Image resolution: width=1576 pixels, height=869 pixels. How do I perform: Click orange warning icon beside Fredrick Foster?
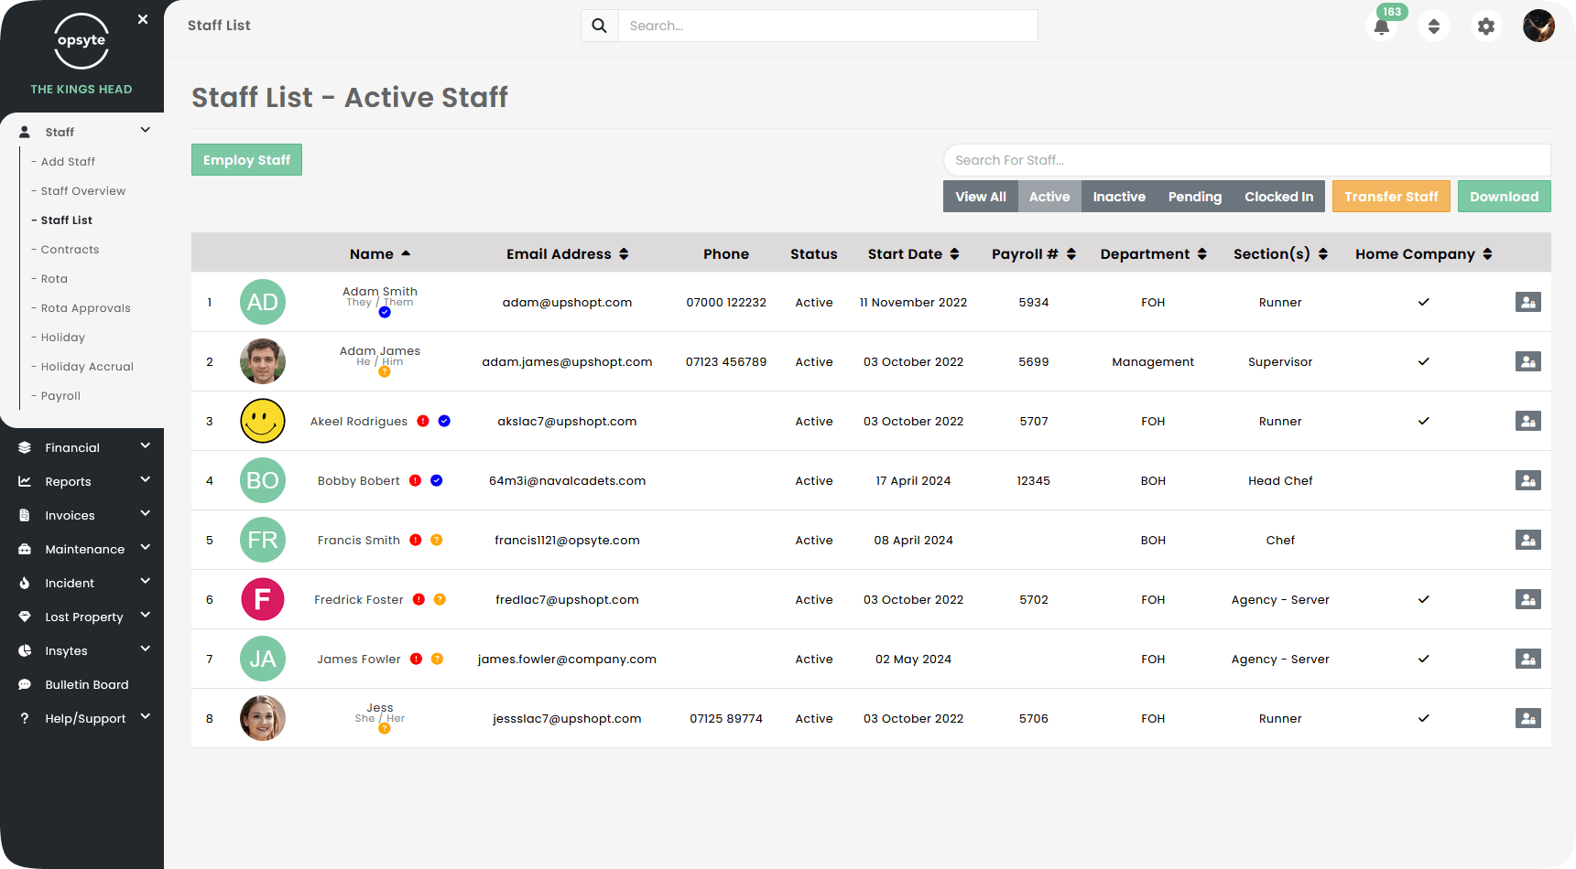tap(440, 599)
